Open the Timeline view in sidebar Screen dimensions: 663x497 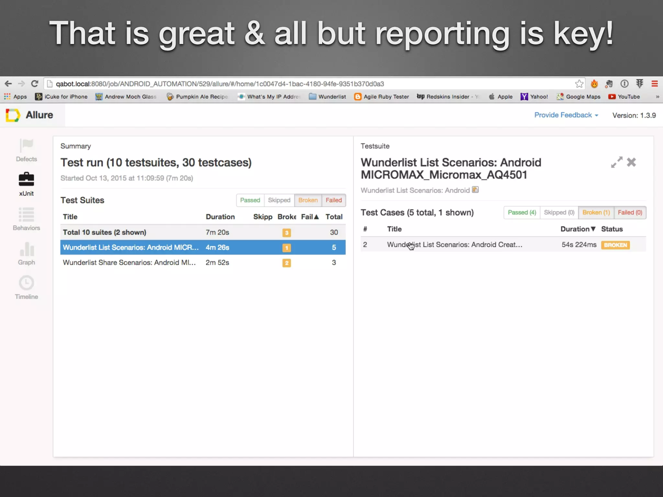pos(27,288)
